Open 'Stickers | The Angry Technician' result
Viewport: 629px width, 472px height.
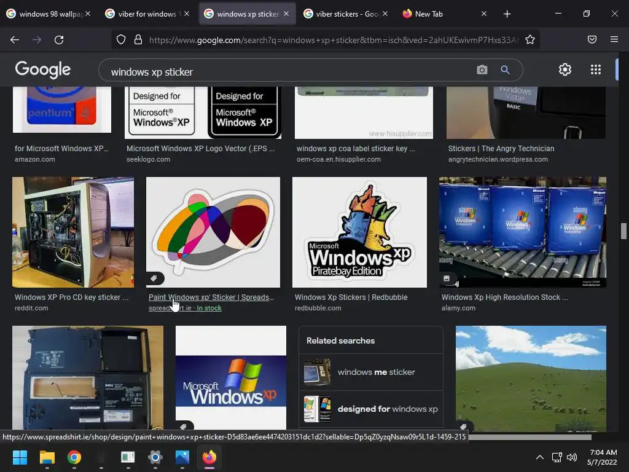[501, 149]
